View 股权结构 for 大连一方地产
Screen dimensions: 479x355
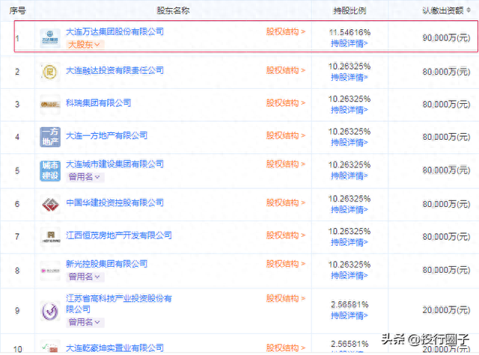tap(286, 135)
